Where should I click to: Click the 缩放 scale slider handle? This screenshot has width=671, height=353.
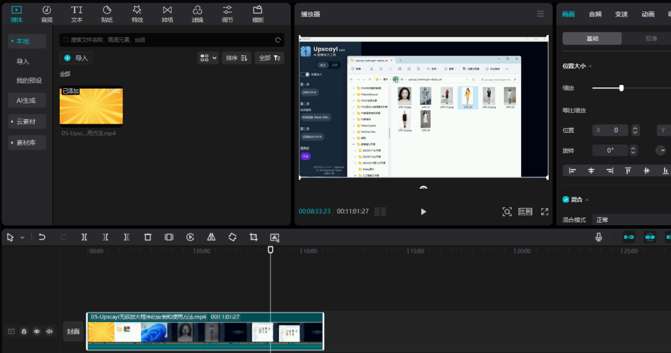pos(621,88)
